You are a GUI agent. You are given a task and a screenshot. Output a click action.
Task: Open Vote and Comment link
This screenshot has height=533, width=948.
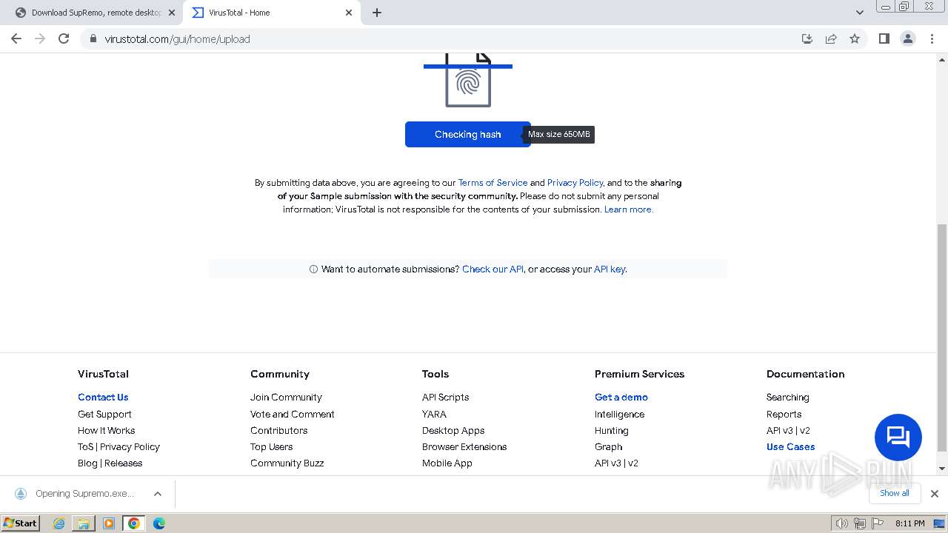293,415
